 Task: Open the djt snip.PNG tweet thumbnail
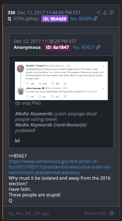pos(62,81)
